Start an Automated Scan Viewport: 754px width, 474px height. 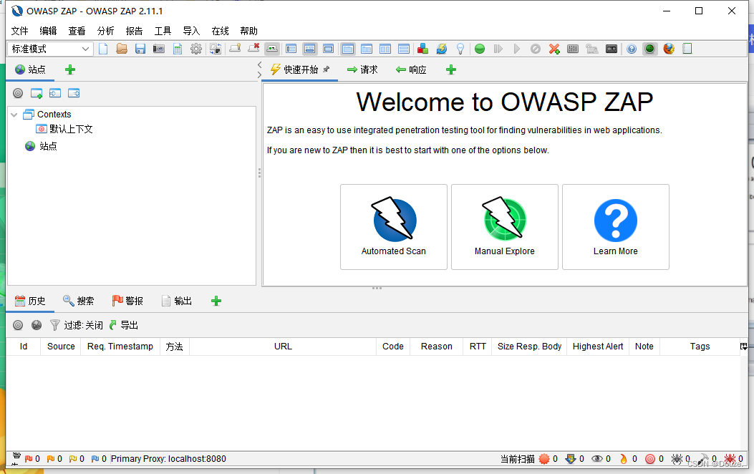pos(393,226)
